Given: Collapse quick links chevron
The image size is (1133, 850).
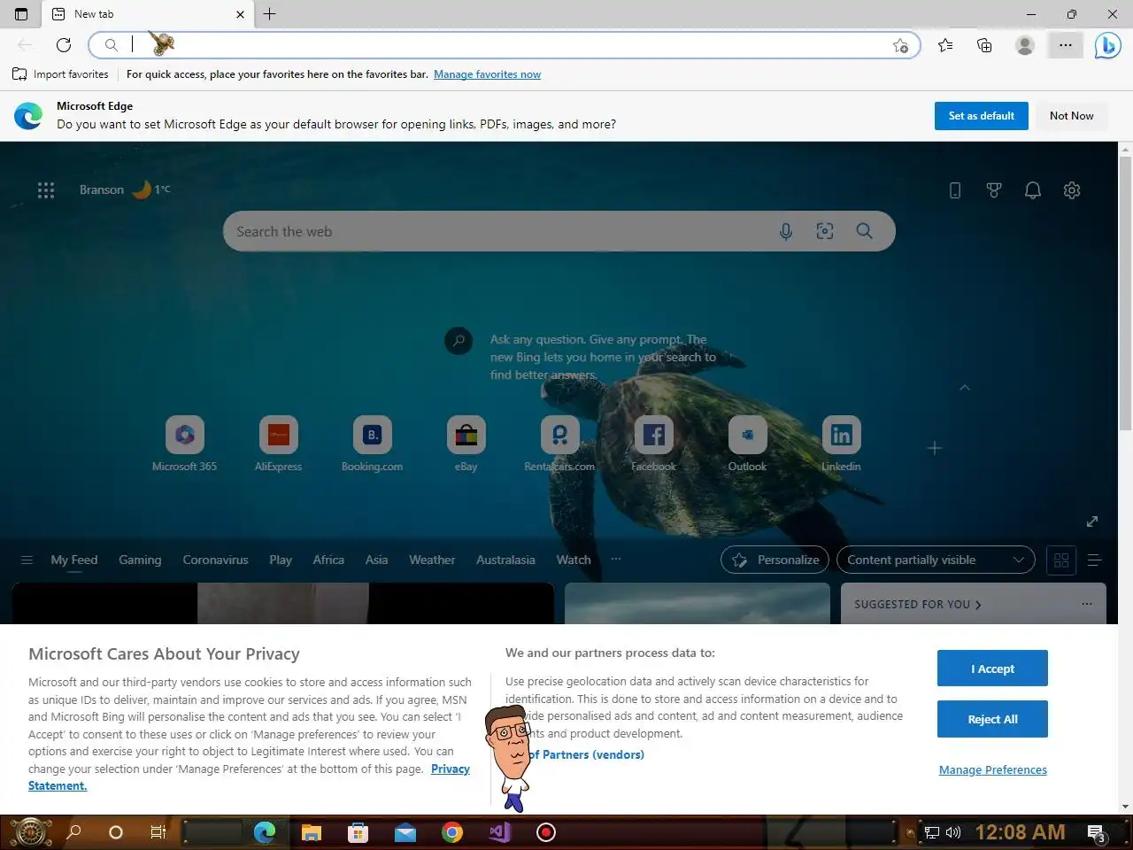Looking at the screenshot, I should 965,387.
